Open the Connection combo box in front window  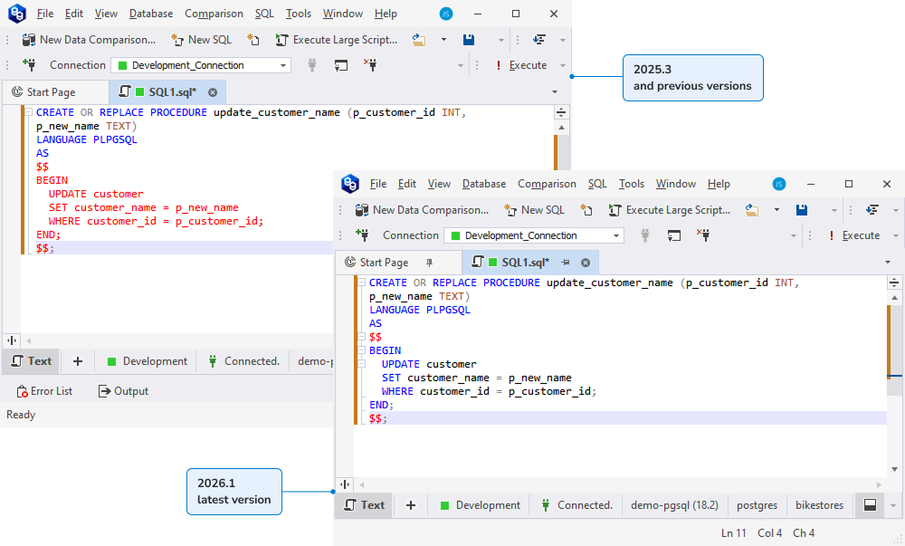click(534, 235)
